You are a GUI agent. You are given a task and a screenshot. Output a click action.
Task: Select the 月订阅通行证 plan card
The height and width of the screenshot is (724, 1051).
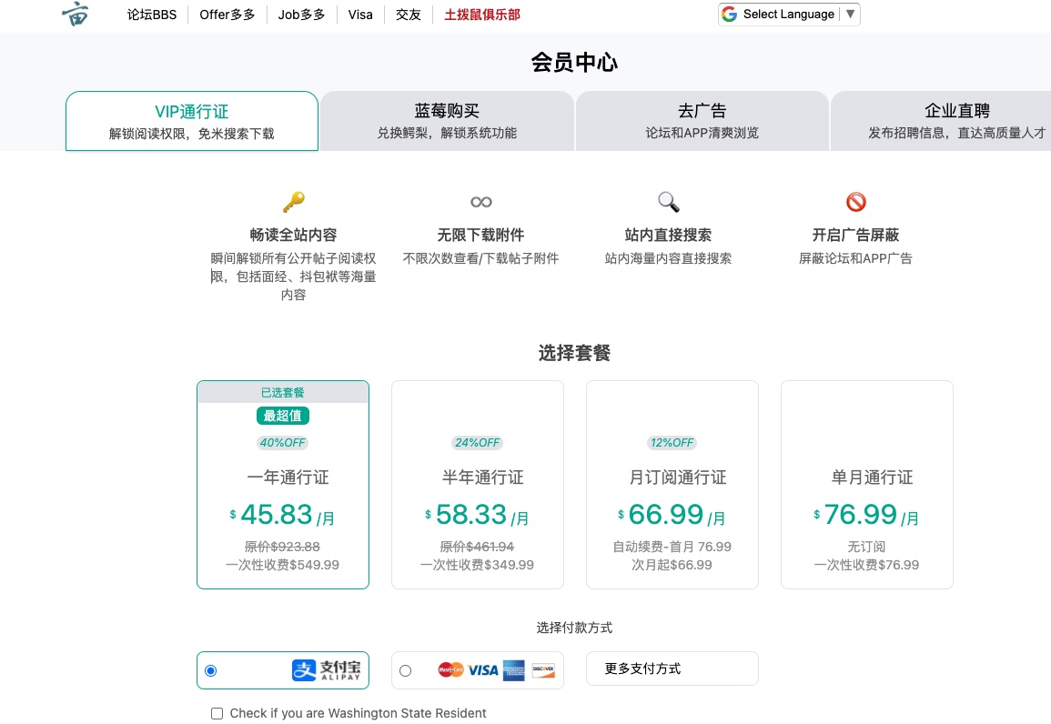point(672,485)
